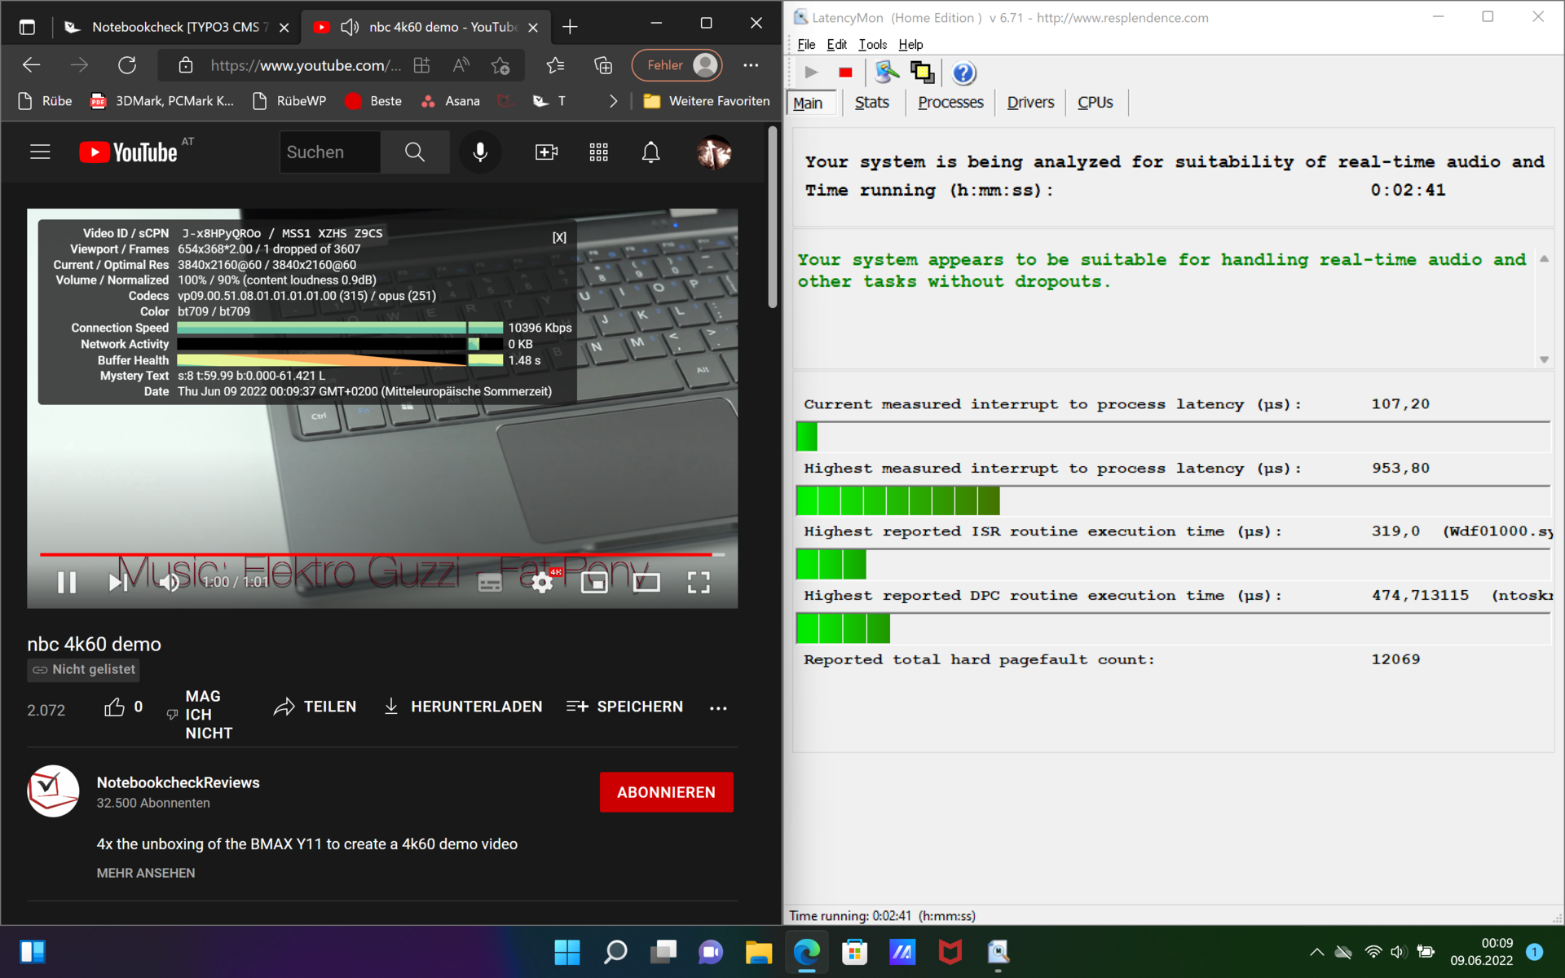Screen dimensions: 1565x978
Task: Click the YouTube create video icon
Action: tap(546, 152)
